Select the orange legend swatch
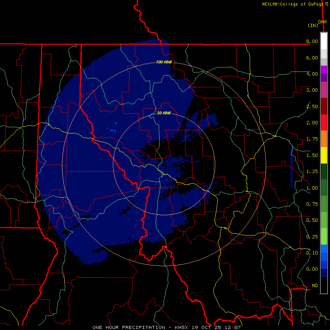Screen dimensions: 330x330 point(324,139)
